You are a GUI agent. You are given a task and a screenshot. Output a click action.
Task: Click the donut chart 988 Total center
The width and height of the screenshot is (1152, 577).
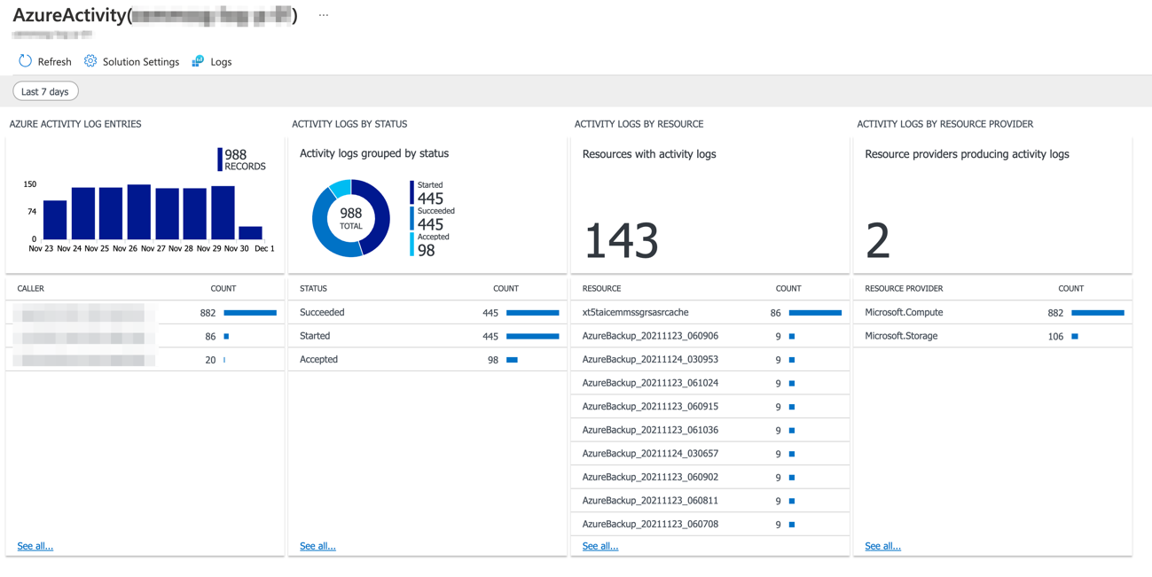coord(351,218)
